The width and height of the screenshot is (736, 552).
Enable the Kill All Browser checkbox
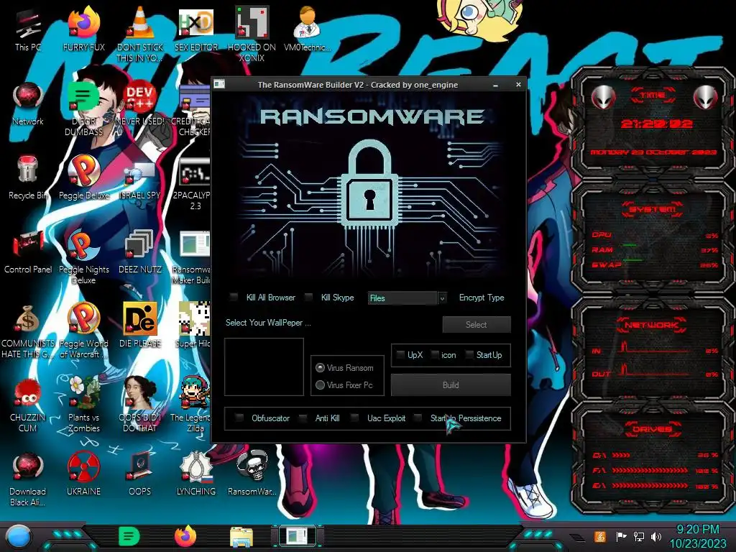(x=234, y=297)
